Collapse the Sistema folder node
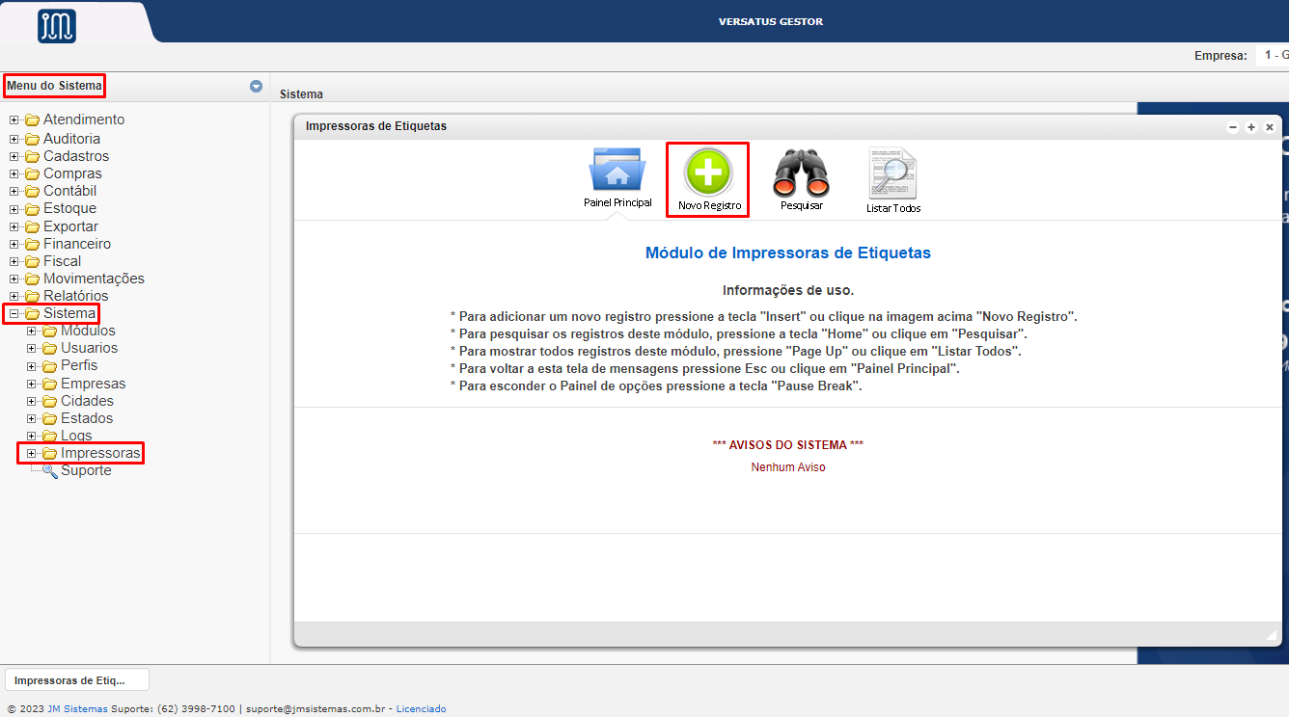Image resolution: width=1289 pixels, height=717 pixels. (x=14, y=314)
